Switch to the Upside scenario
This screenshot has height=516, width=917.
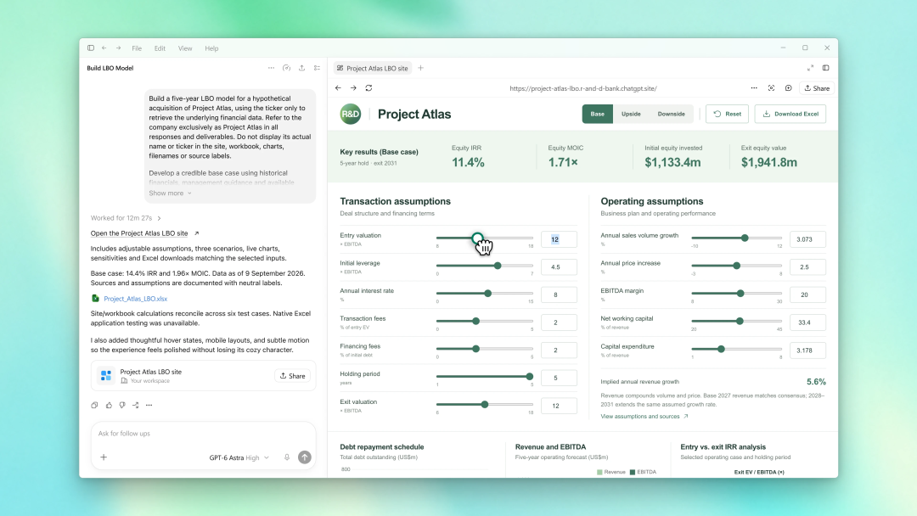pos(631,114)
